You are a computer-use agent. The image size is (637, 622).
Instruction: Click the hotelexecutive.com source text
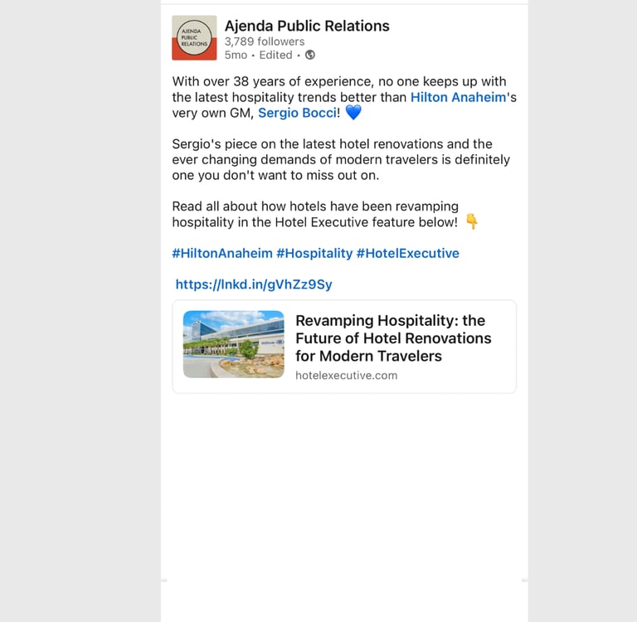[x=347, y=376]
